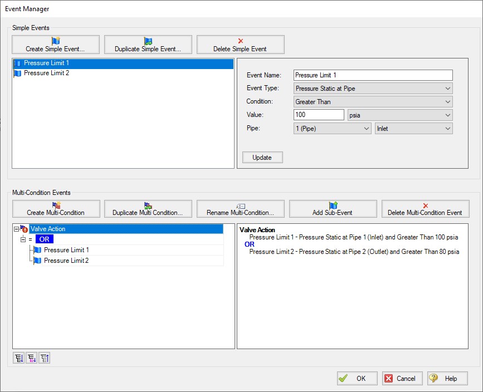
Task: Click description line ending 'Greater Than 100 psia'
Action: 354,237
